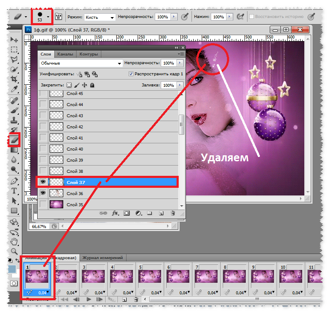Select animation frame 5 thumbnail
This screenshot has width=330, height=314.
click(150, 276)
